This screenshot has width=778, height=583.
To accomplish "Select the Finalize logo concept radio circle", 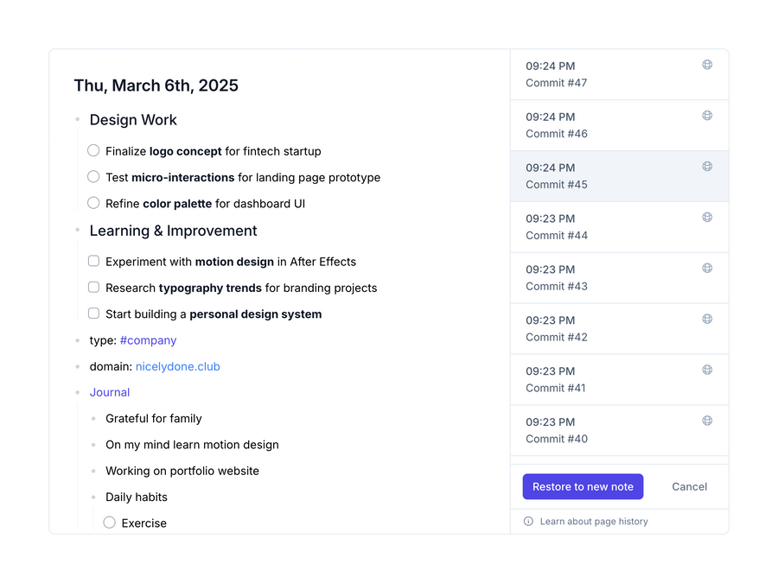I will click(93, 150).
